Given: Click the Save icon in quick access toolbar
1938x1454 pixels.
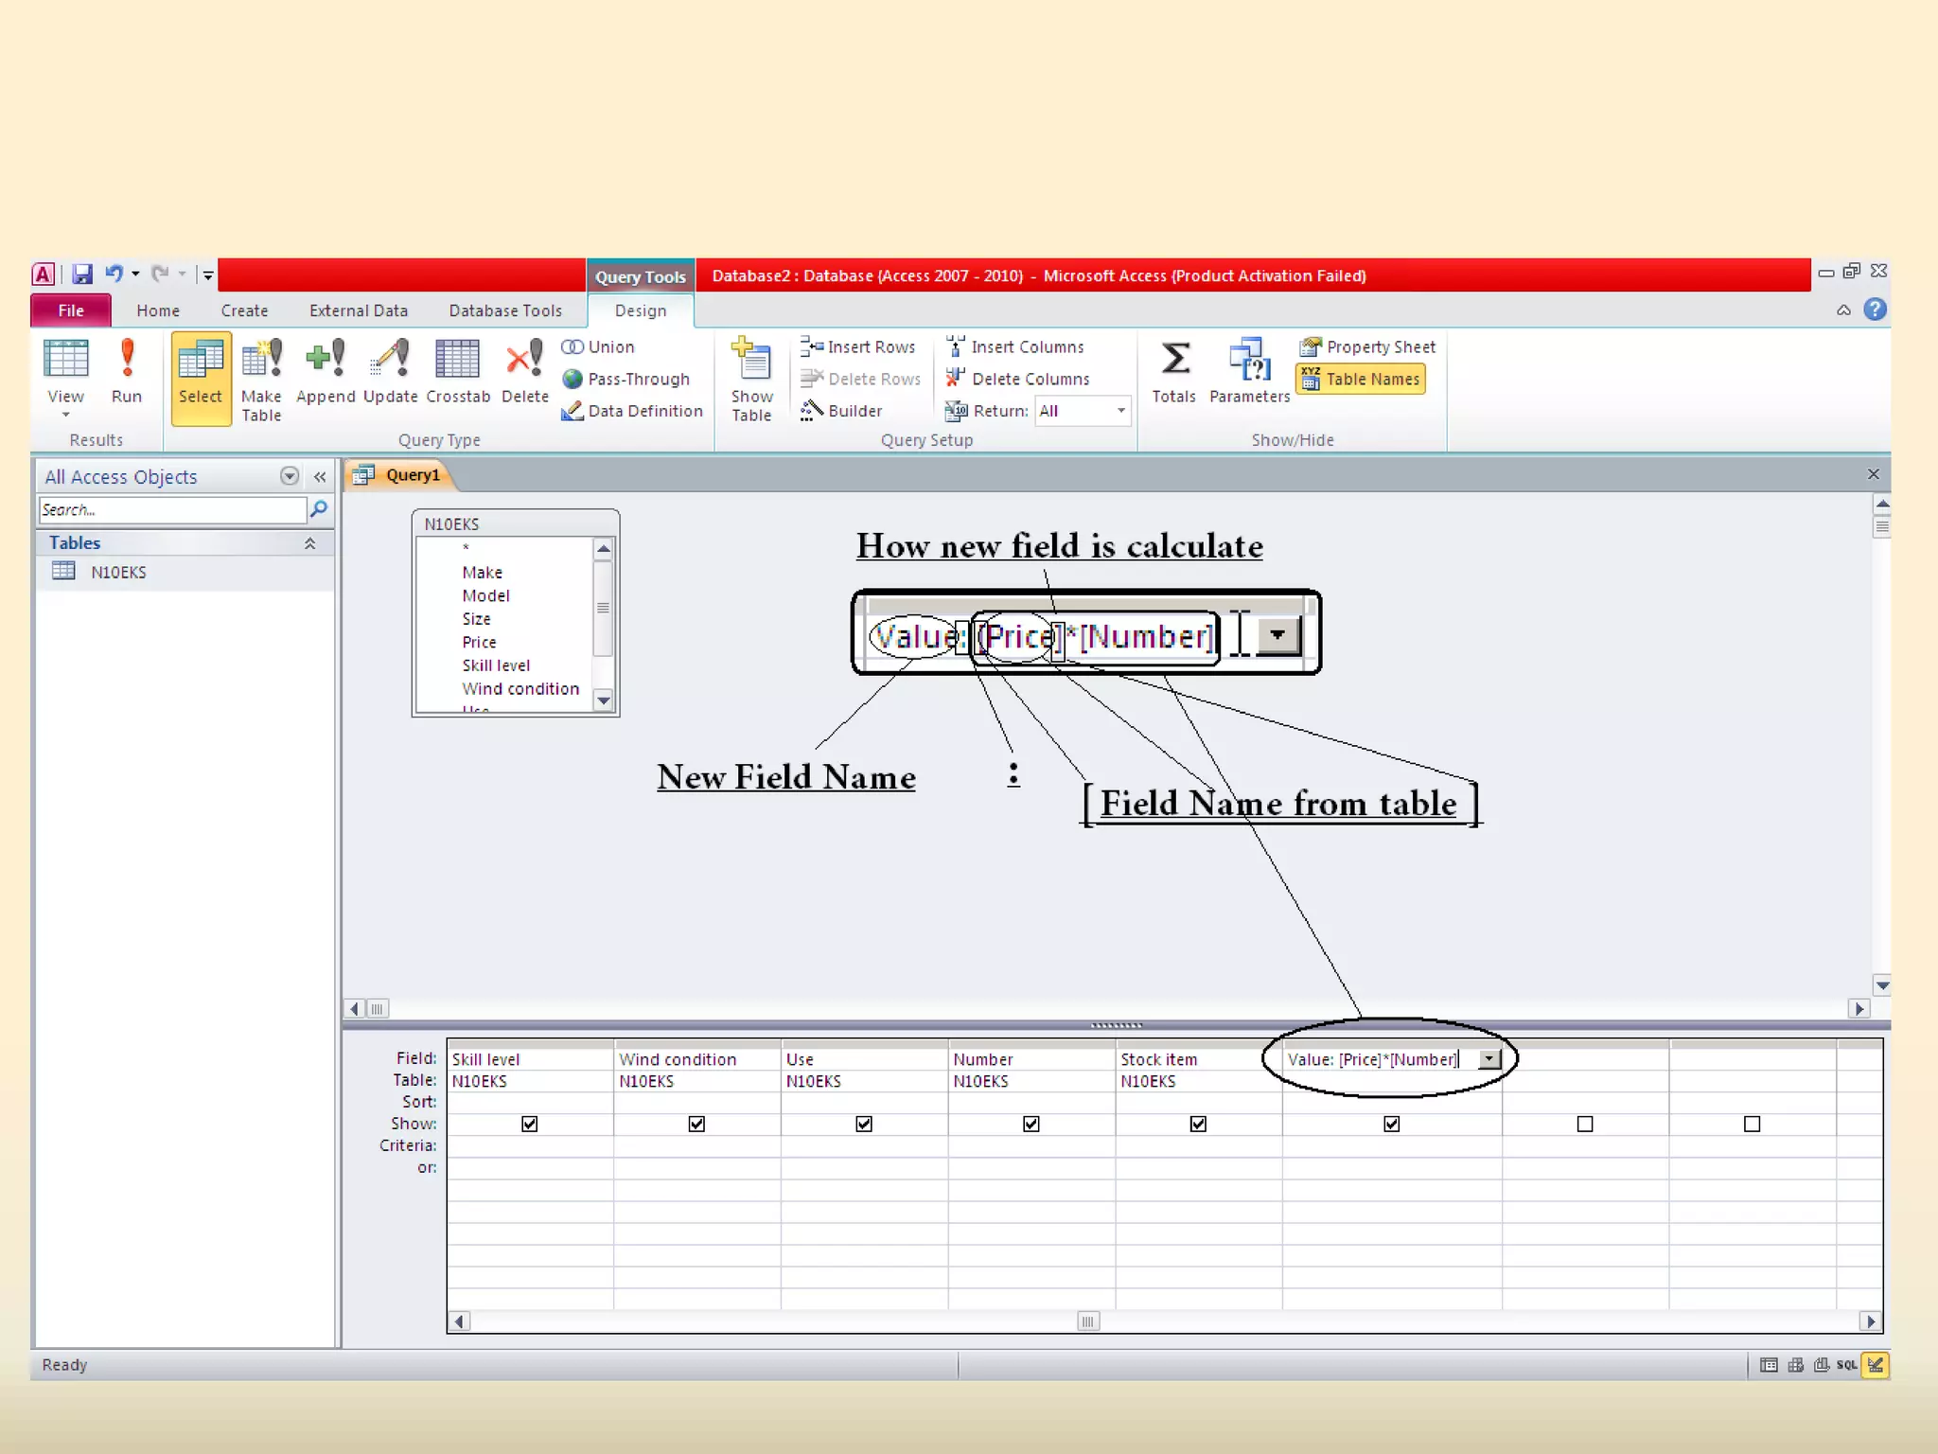Looking at the screenshot, I should 82,275.
